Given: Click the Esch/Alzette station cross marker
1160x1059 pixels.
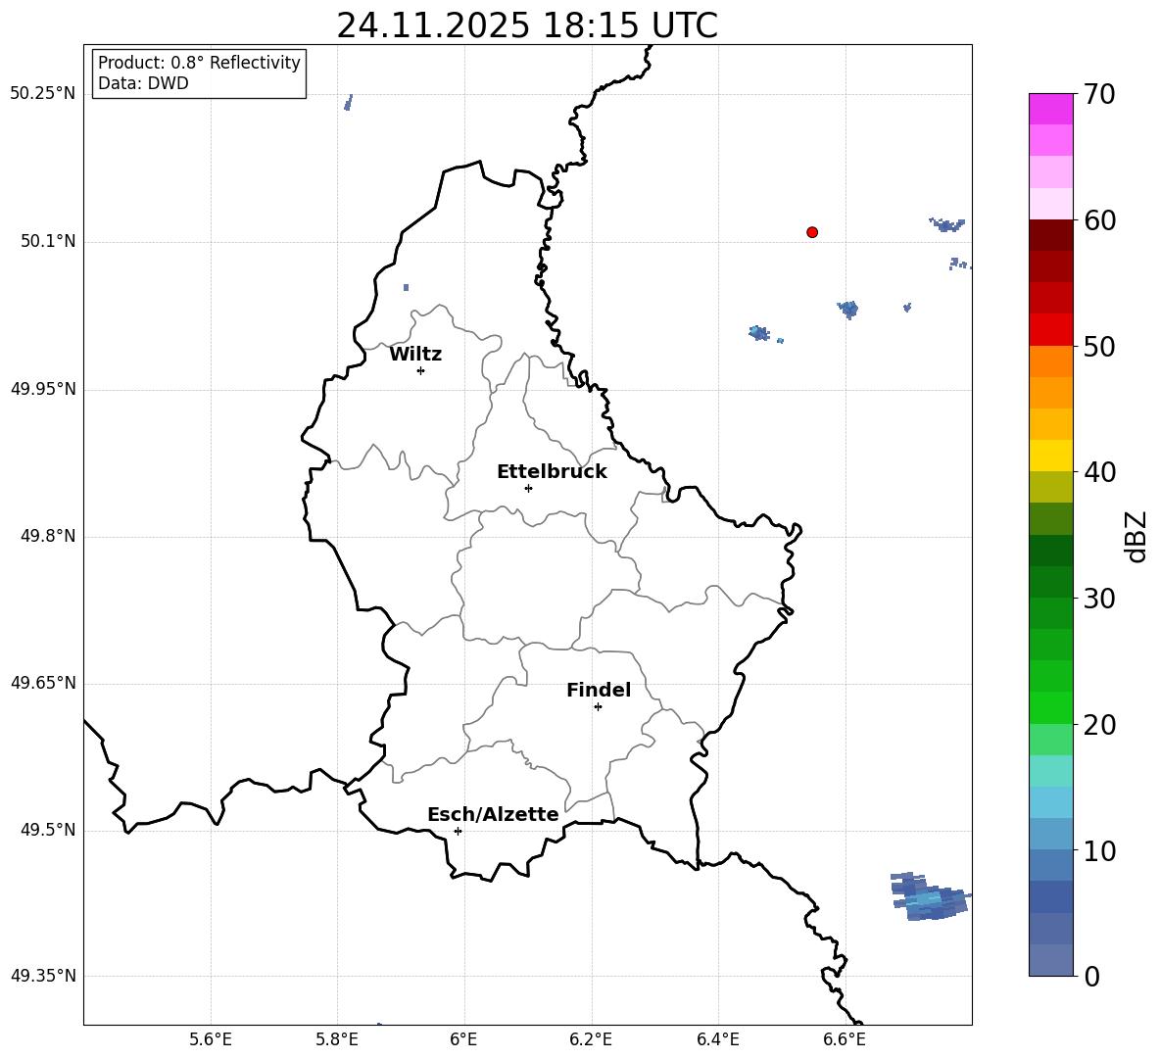Looking at the screenshot, I should (x=458, y=831).
